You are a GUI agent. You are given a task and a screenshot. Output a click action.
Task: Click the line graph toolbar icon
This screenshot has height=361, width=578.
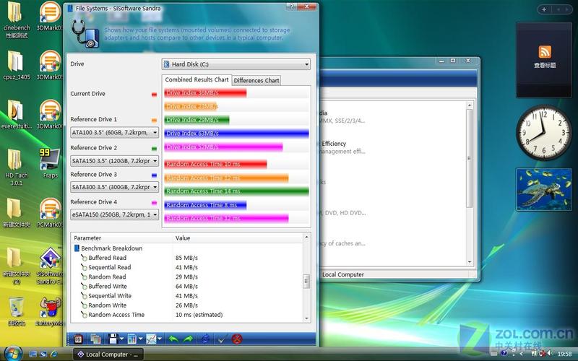(151, 339)
